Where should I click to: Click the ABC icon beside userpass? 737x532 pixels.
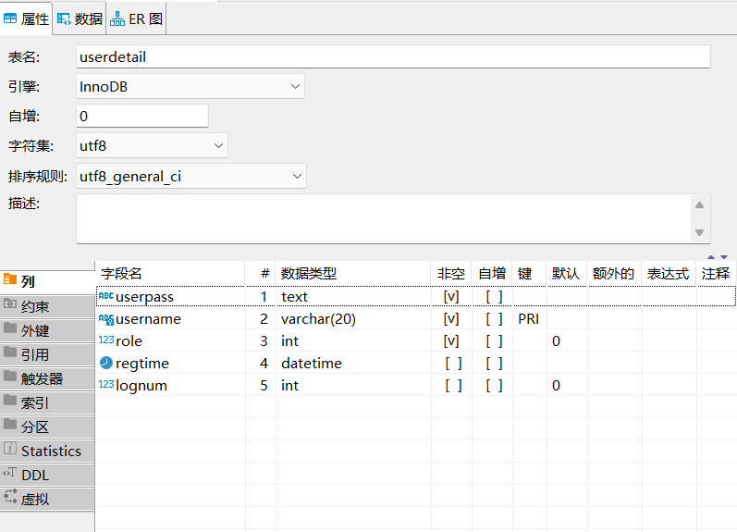tap(106, 296)
